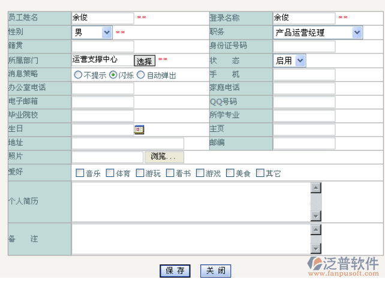
Task: Click 选择 button to choose department
Action: pos(144,61)
